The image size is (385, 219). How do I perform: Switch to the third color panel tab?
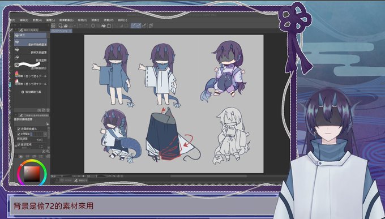click(34, 156)
